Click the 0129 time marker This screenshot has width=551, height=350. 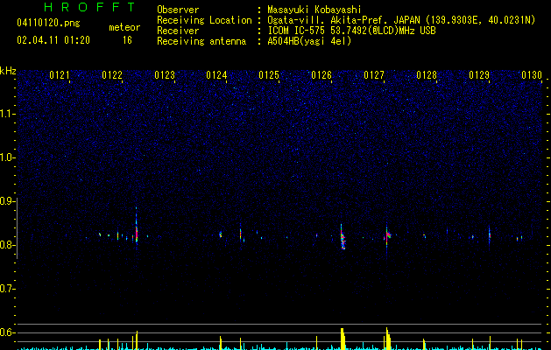(479, 75)
